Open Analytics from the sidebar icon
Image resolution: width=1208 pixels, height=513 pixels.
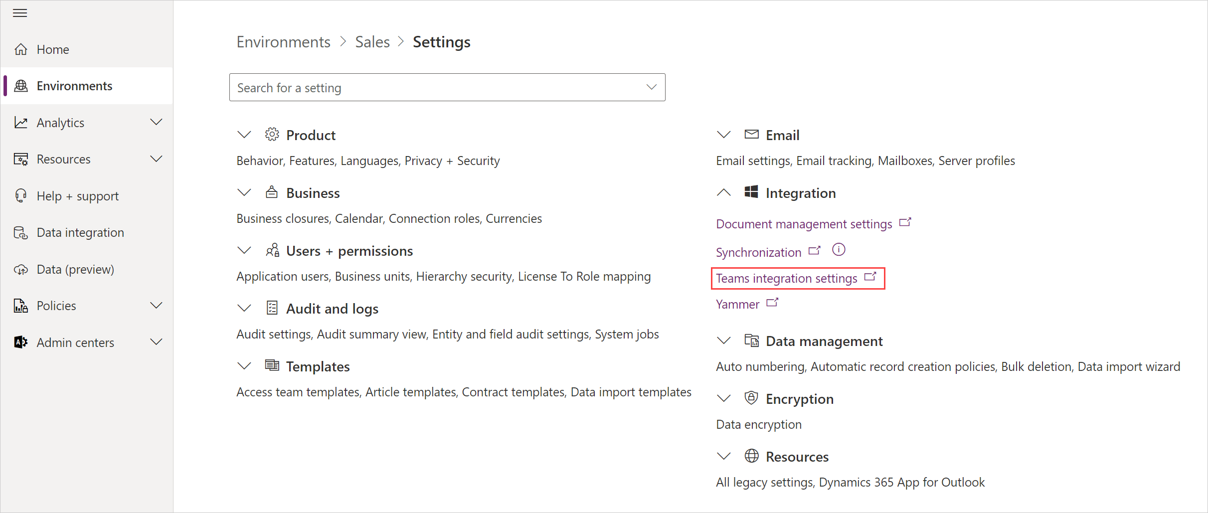pyautogui.click(x=20, y=122)
